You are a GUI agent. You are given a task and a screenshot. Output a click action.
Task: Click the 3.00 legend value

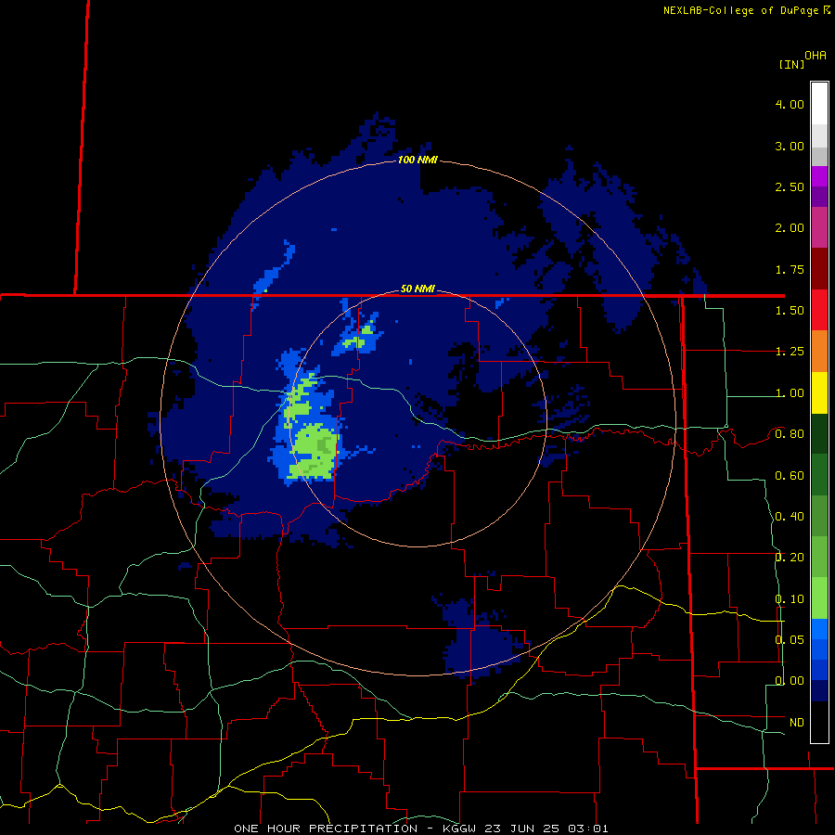(790, 146)
